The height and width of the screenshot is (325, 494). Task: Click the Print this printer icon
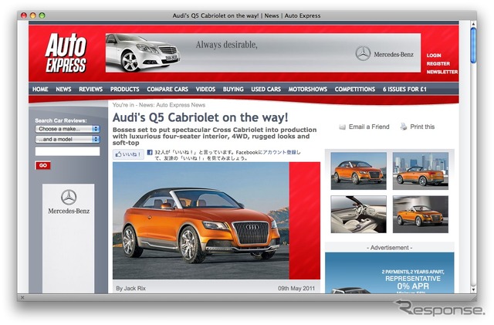click(x=403, y=127)
